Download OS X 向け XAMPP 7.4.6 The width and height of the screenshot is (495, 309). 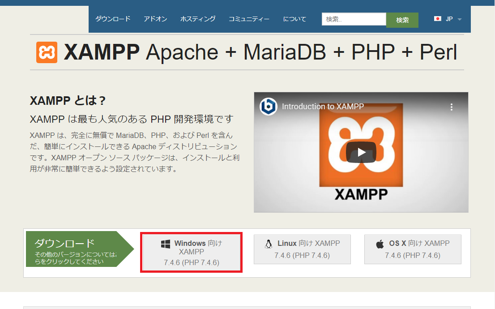413,249
